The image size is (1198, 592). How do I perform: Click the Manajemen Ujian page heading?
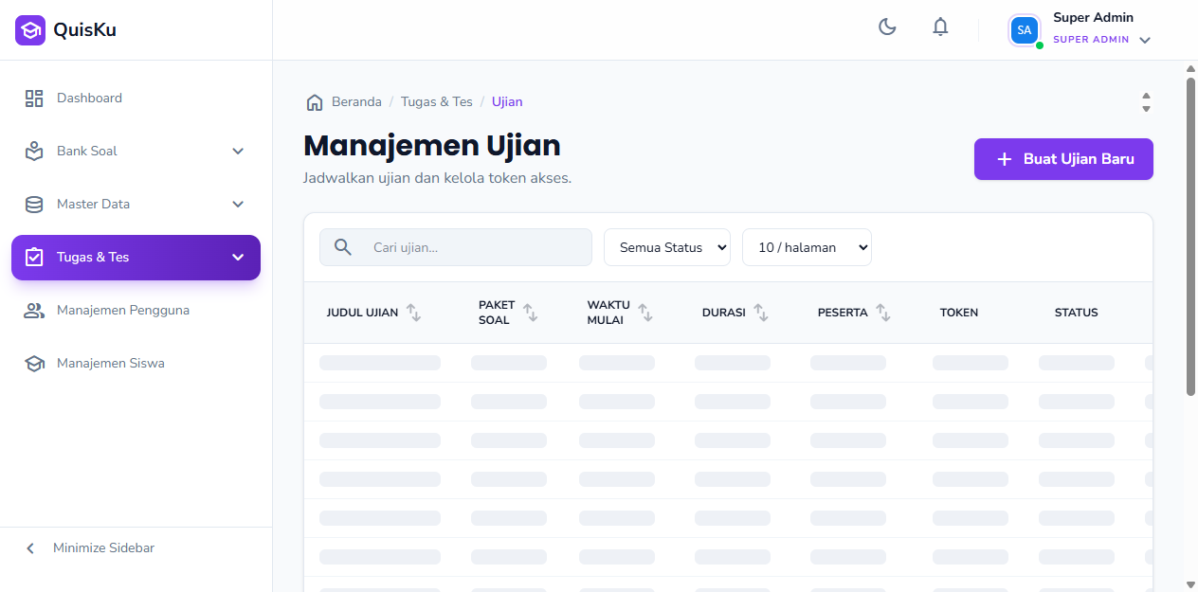432,146
